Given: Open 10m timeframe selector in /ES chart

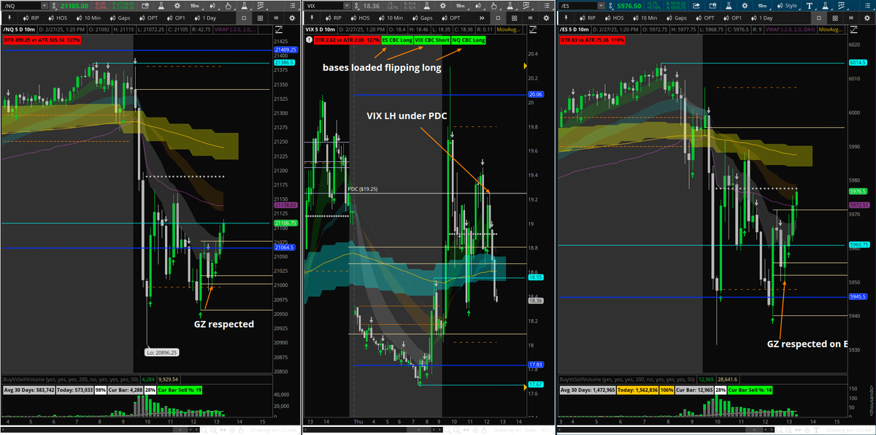Looking at the screenshot, I should click(763, 6).
